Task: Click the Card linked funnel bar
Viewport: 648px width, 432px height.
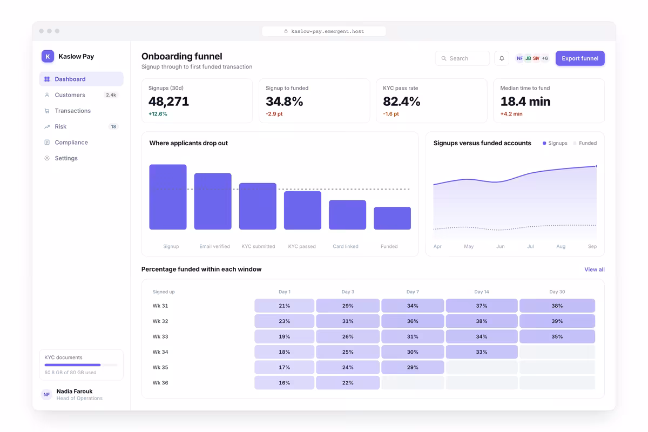Action: (x=347, y=215)
